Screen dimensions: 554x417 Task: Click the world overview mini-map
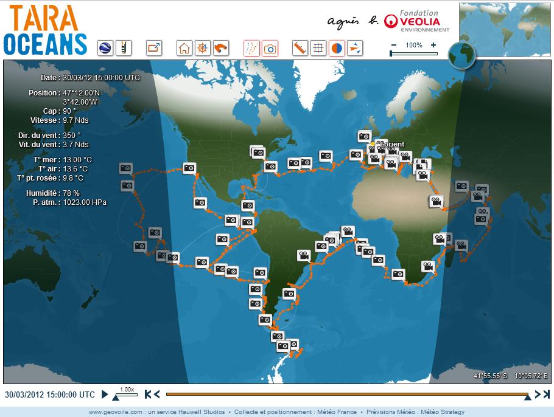click(x=505, y=30)
